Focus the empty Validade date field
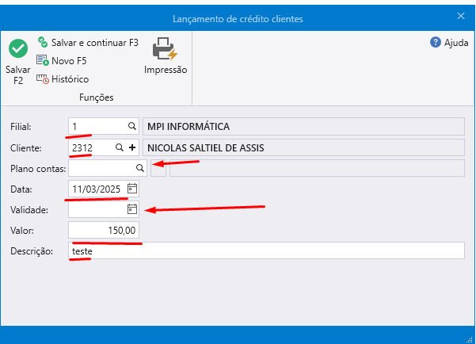The image size is (476, 344). click(97, 209)
